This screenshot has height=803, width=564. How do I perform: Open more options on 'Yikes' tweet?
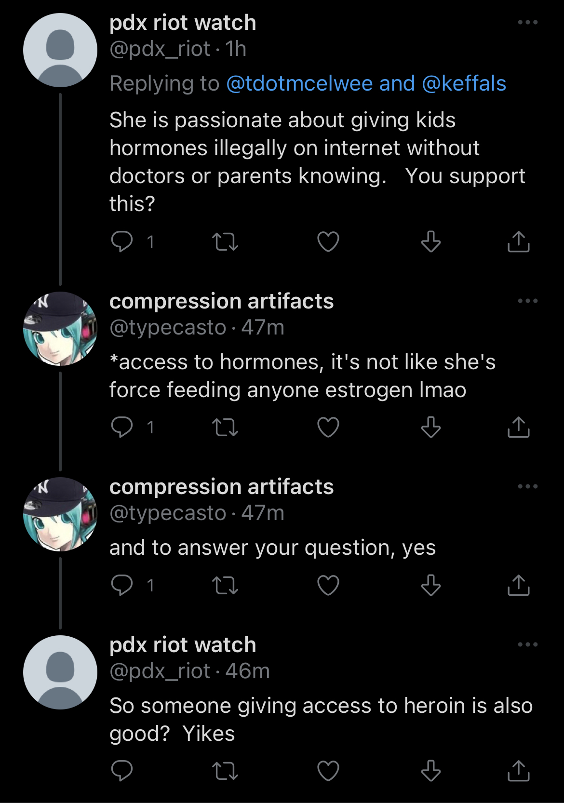527,644
